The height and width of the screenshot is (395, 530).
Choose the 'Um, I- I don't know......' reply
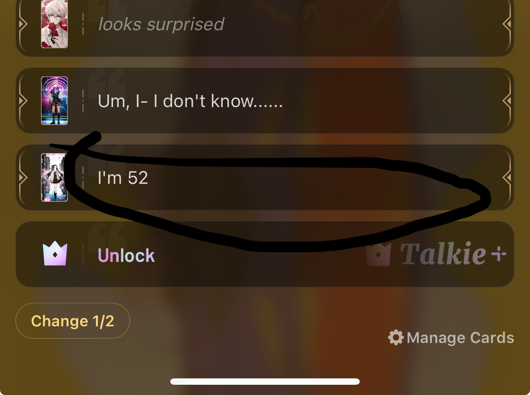pos(265,101)
